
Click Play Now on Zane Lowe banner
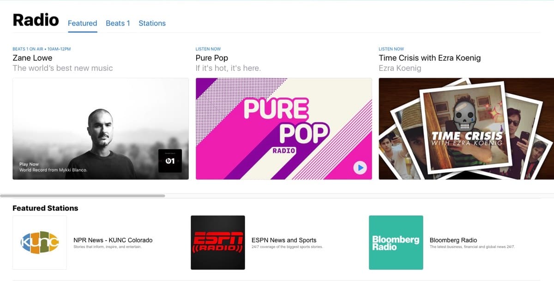click(x=29, y=164)
